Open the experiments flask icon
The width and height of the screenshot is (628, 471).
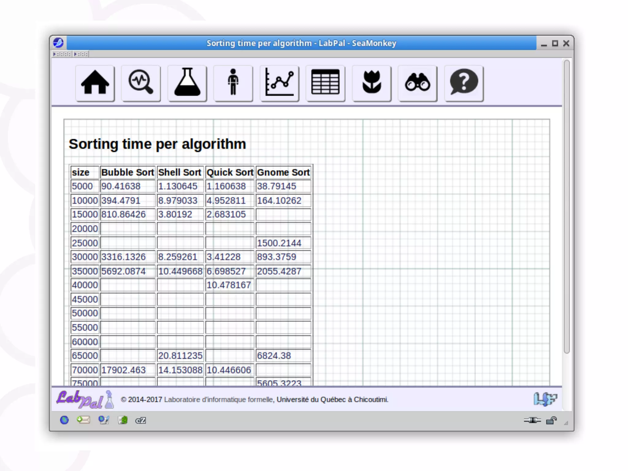[187, 83]
